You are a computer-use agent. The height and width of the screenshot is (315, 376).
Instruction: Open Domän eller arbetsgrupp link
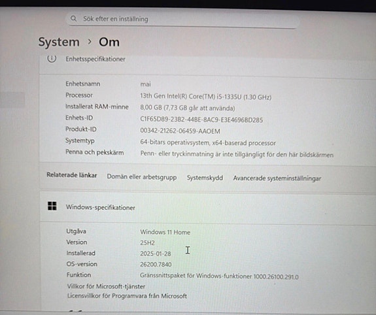click(142, 177)
